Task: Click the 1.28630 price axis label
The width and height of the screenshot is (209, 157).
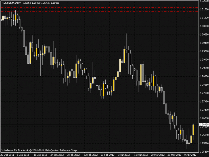Action: [x=204, y=76]
